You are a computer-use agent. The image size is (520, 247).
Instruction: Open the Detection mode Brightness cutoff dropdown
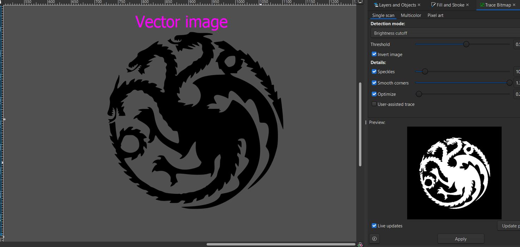pos(445,33)
